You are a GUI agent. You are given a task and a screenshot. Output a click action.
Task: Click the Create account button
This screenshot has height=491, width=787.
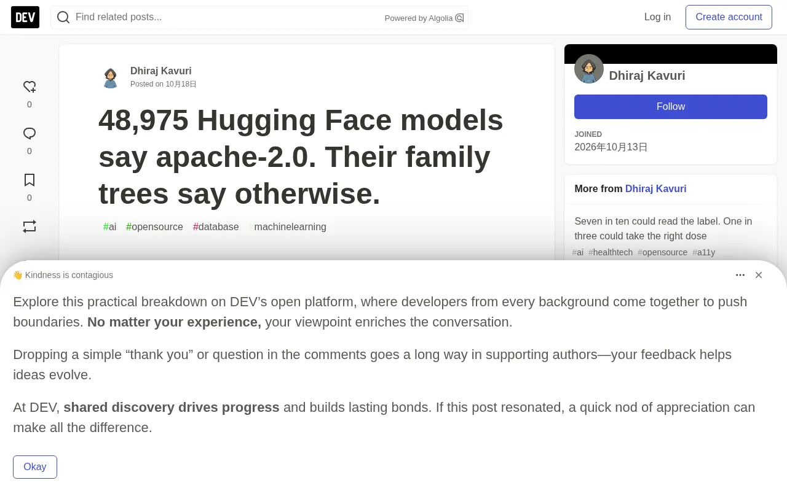pyautogui.click(x=729, y=17)
